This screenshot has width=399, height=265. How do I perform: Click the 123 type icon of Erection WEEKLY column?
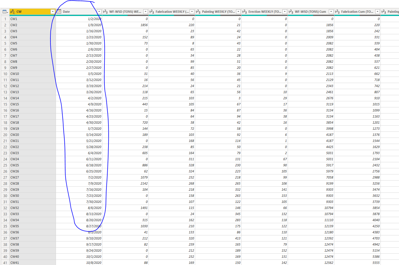click(x=244, y=12)
